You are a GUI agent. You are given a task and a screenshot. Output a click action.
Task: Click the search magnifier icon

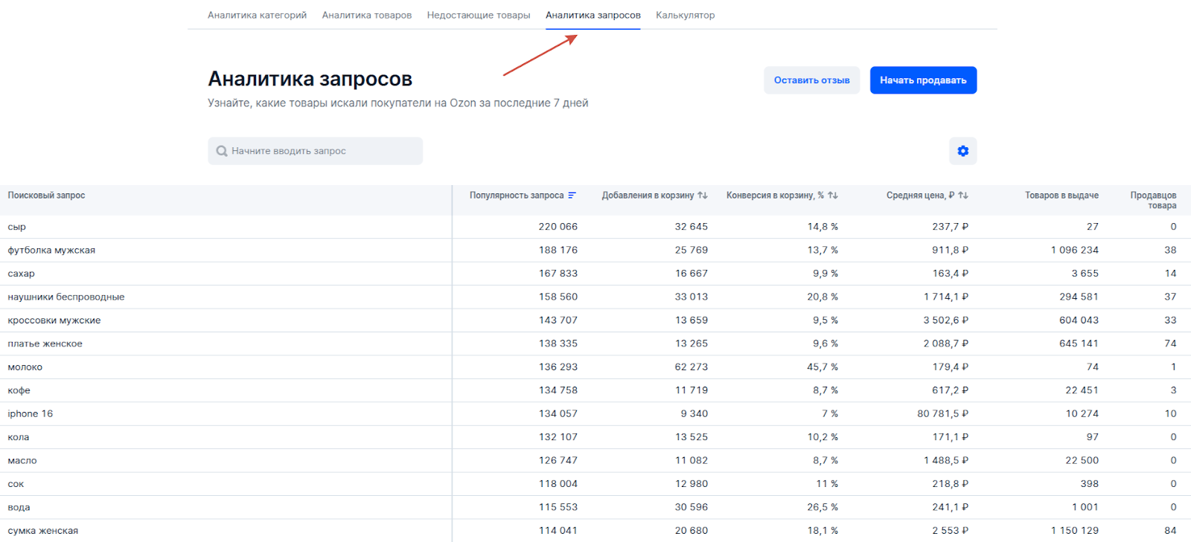222,151
